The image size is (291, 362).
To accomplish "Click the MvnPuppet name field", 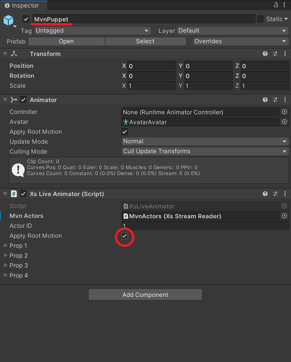I will [144, 19].
